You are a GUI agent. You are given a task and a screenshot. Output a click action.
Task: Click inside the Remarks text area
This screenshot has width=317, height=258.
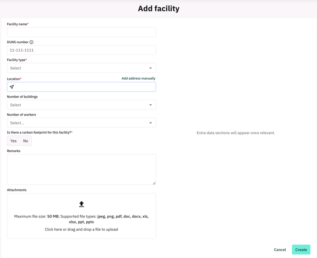[82, 169]
